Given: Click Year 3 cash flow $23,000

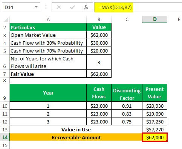Looking at the screenshot, I should coord(99,122).
